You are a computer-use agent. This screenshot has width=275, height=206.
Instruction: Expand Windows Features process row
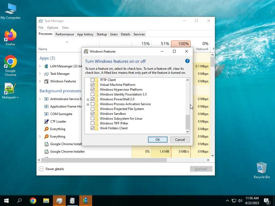click(40, 81)
